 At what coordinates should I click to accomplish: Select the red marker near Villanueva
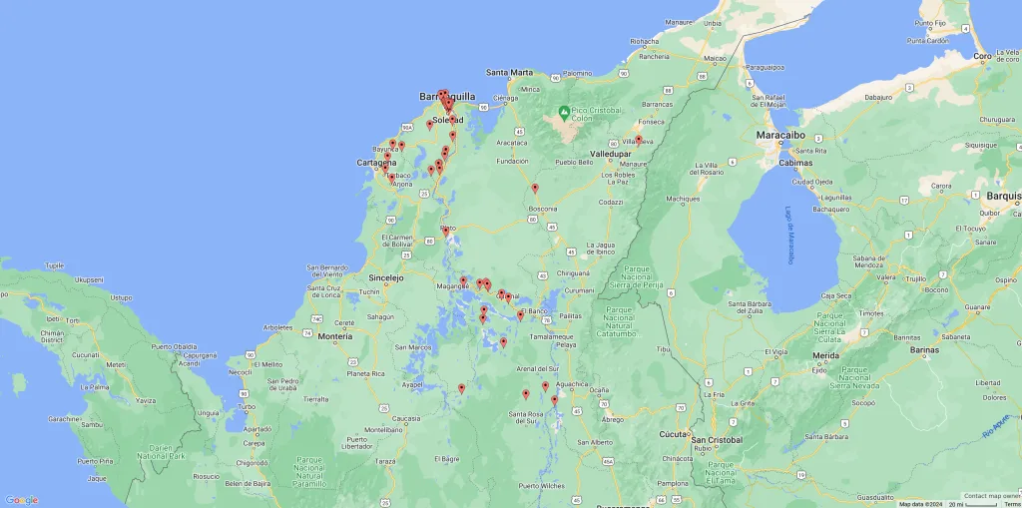coord(639,140)
